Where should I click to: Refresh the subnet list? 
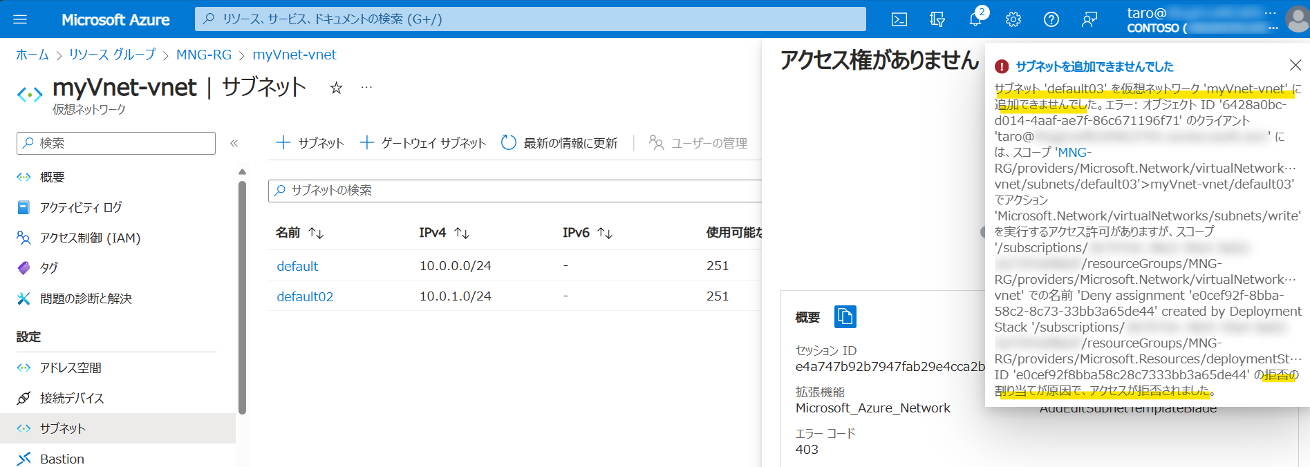pos(559,143)
